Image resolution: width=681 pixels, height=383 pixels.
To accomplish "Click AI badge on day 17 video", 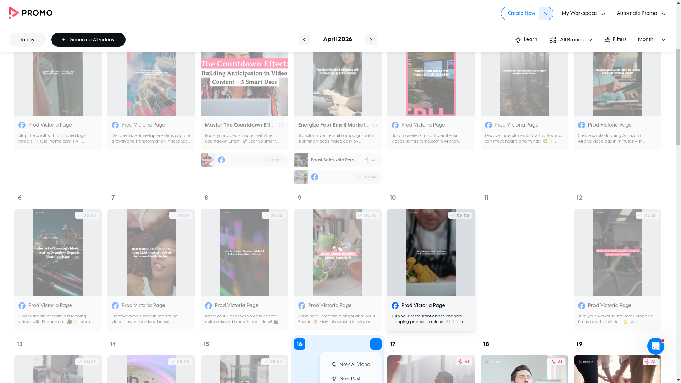I will (x=464, y=362).
